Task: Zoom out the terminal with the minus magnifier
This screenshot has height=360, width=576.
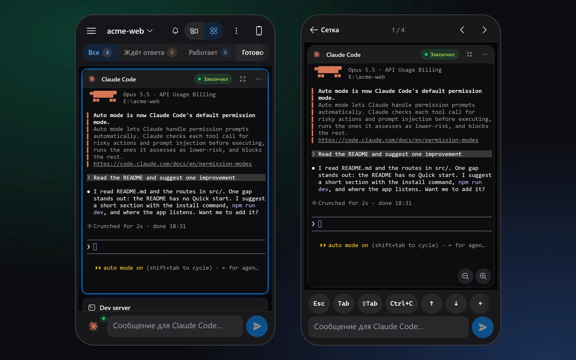Action: coord(465,276)
